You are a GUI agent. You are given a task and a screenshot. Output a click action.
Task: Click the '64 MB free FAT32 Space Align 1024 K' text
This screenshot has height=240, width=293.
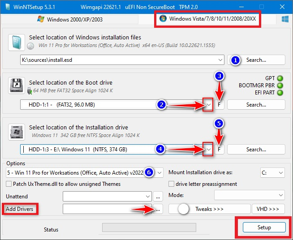tap(73, 90)
